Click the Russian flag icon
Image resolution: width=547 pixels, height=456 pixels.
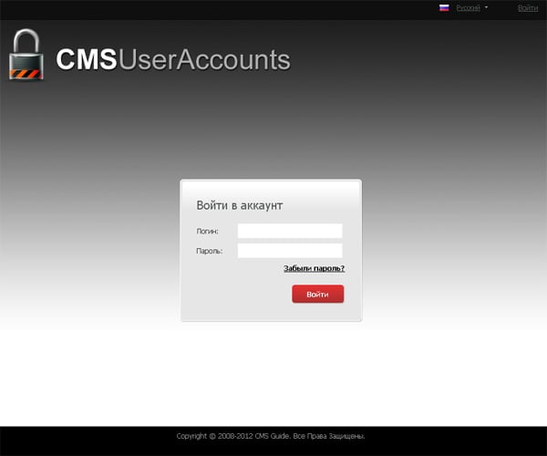coord(444,7)
